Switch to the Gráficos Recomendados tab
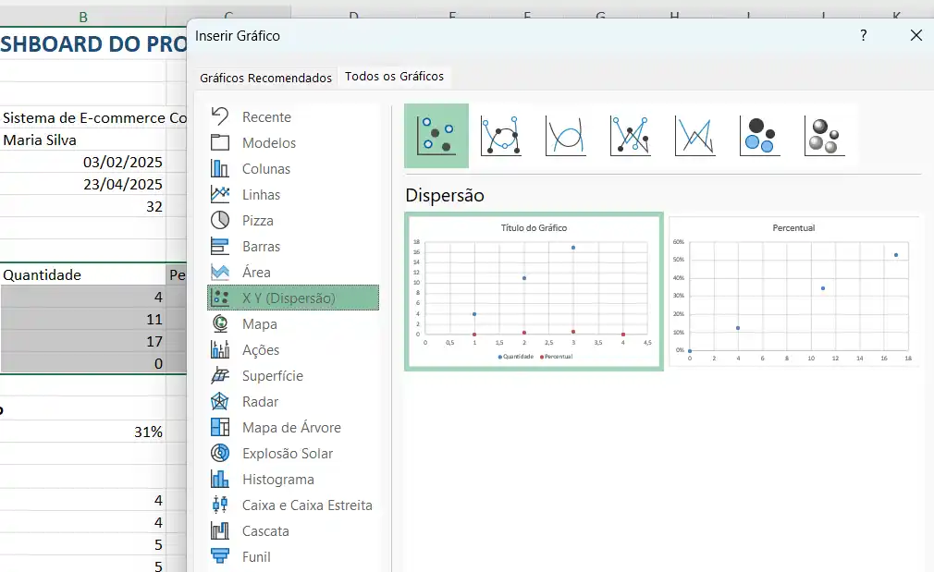 point(265,78)
